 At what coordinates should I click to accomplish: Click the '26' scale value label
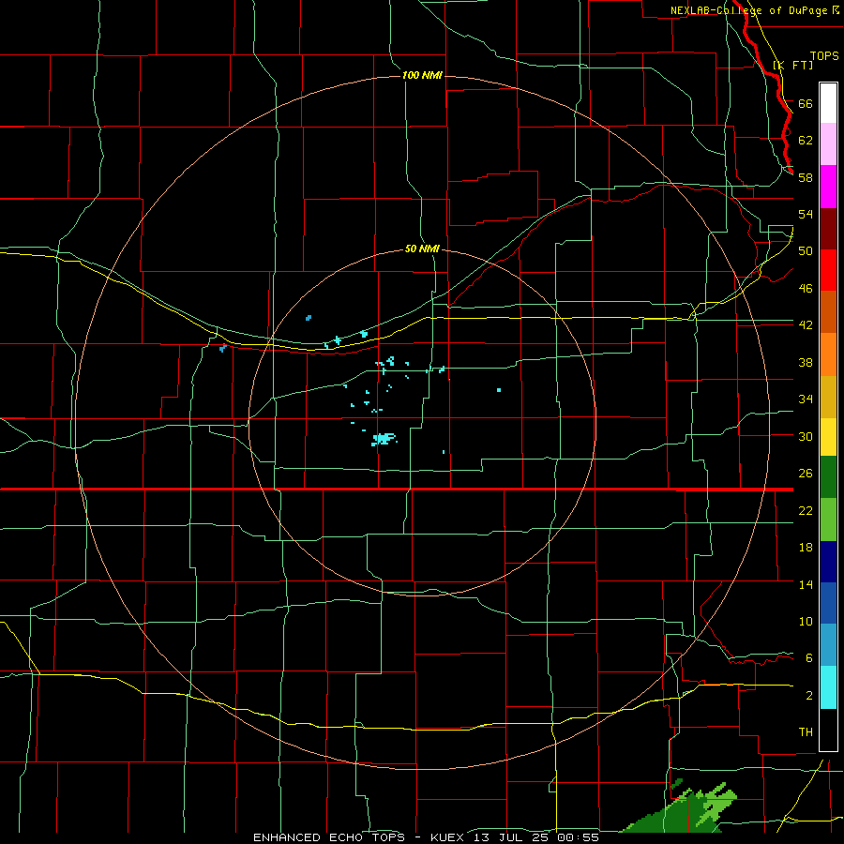coord(806,474)
